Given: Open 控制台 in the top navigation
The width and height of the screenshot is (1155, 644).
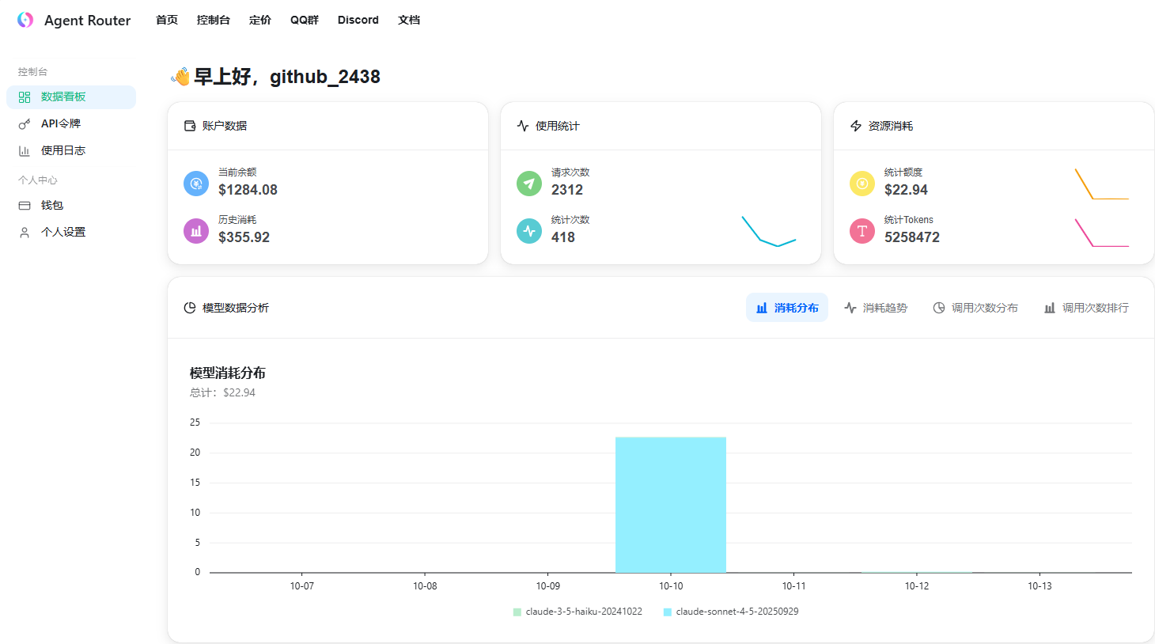Looking at the screenshot, I should tap(214, 20).
